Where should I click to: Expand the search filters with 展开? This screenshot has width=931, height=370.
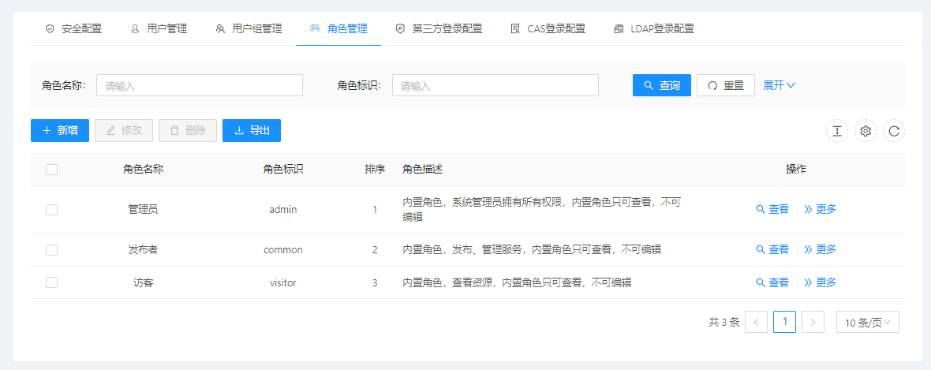click(x=779, y=85)
